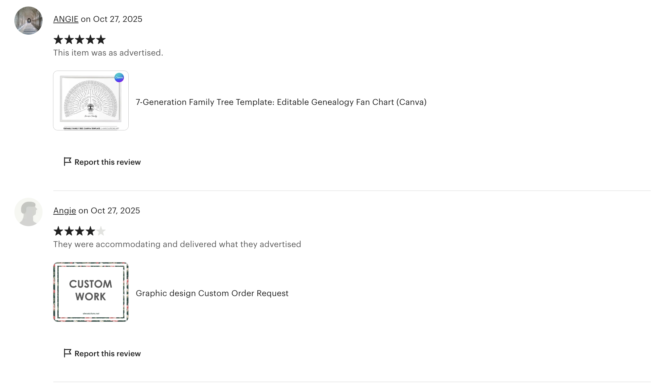658x385 pixels.
Task: Click the "They were accommodating and delivered" review text
Action: [x=177, y=244]
